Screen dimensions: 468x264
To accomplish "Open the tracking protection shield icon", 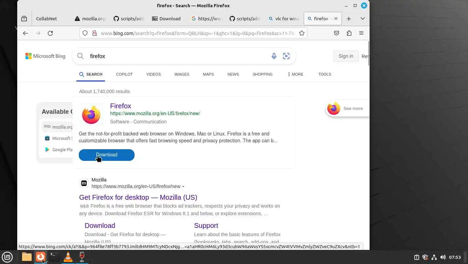I will point(85,33).
